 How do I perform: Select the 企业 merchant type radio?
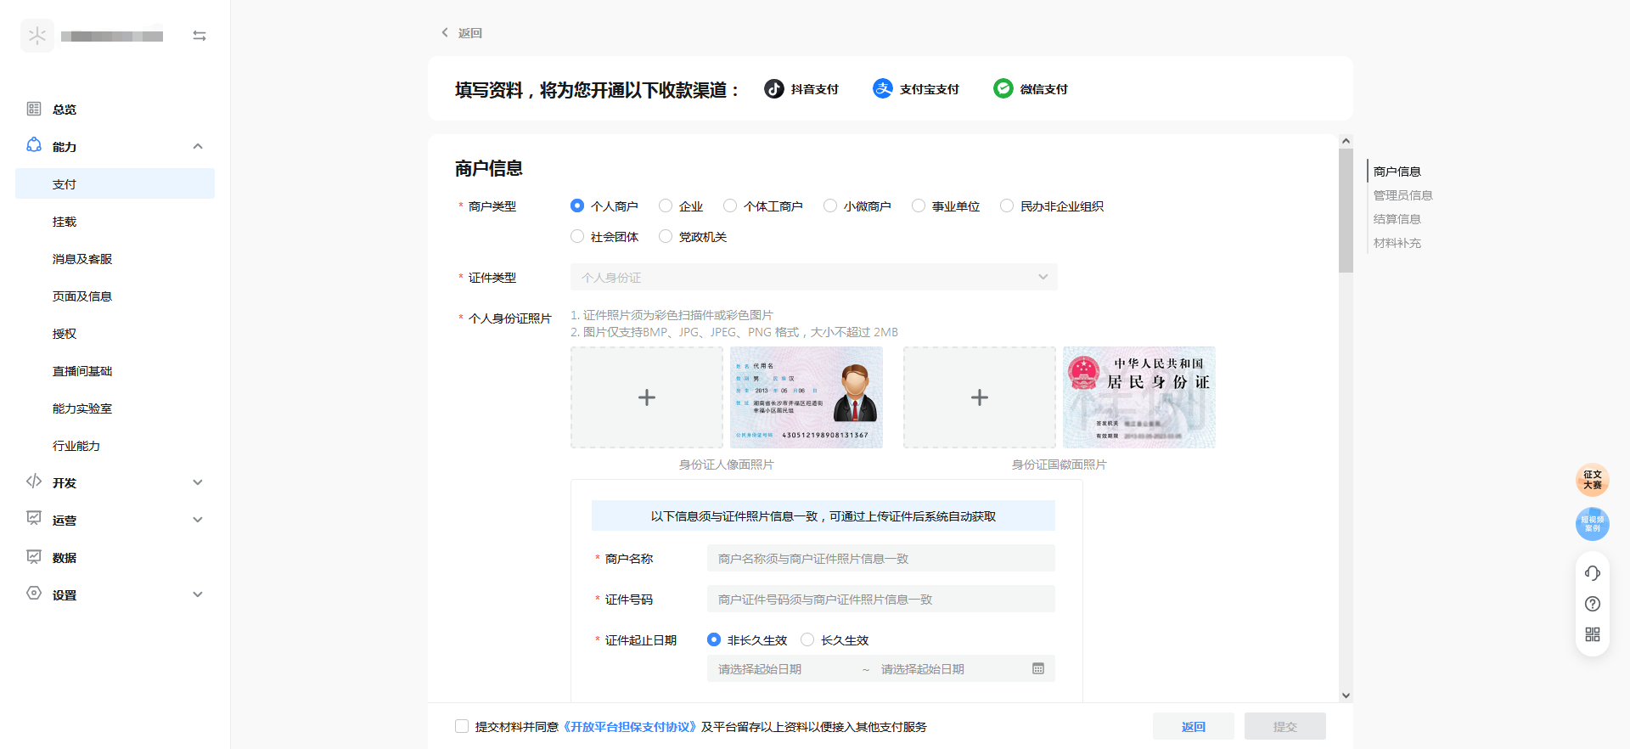coord(666,206)
